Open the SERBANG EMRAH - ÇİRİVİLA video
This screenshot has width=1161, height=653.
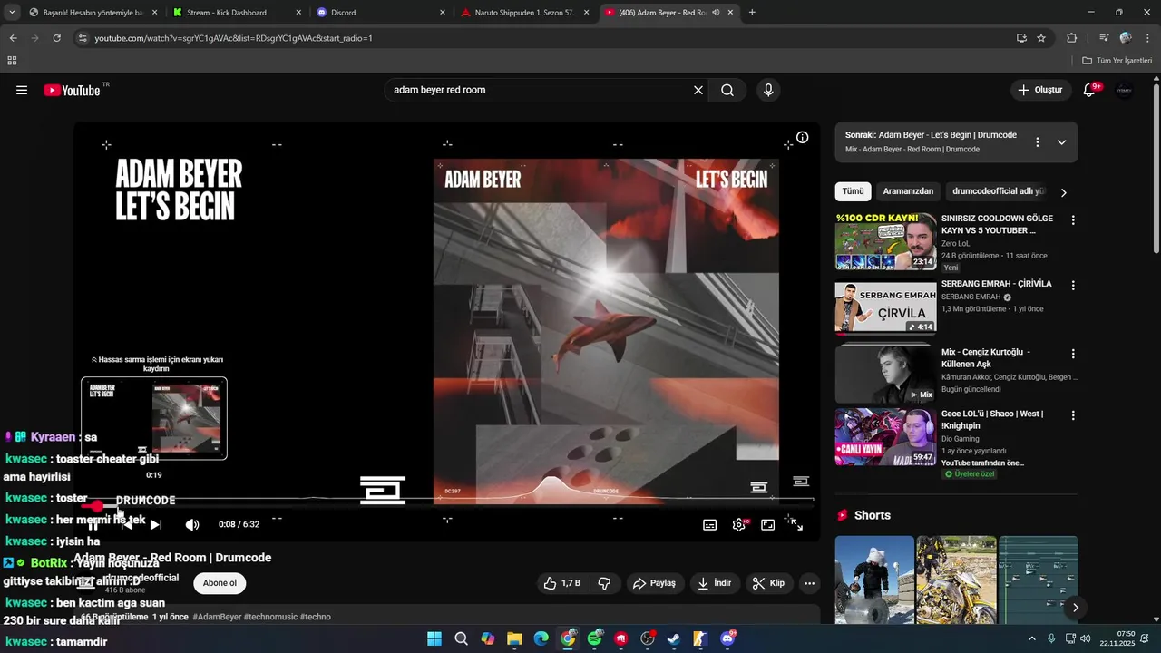point(996,284)
